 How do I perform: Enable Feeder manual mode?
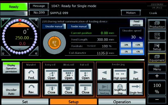(x=79, y=26)
